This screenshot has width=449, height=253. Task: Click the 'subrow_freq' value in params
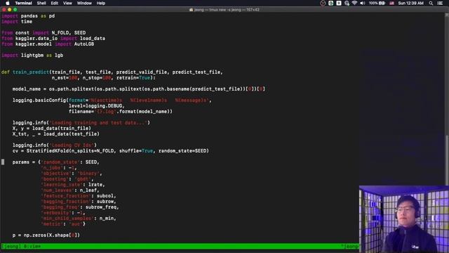101,207
